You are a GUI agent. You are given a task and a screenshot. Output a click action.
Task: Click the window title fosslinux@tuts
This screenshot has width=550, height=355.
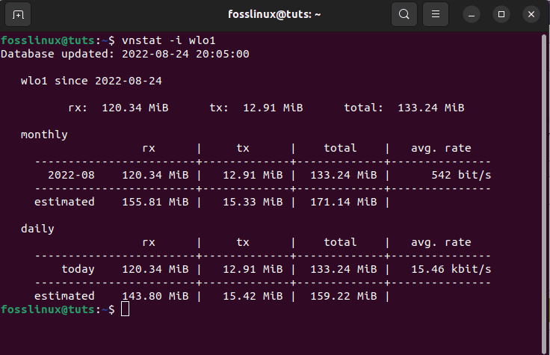coord(274,14)
